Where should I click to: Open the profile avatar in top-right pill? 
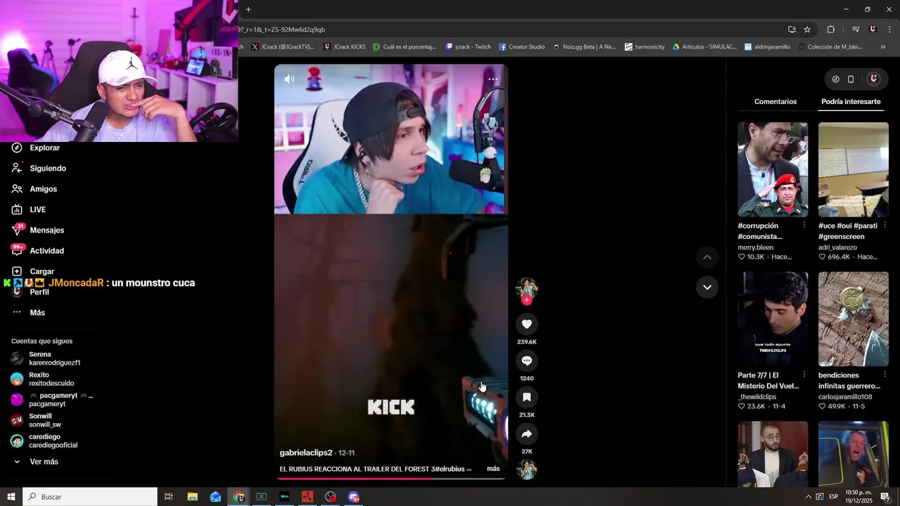click(x=874, y=79)
